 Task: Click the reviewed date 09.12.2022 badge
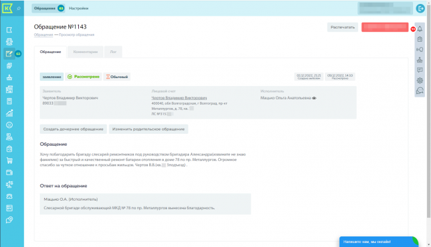340,77
